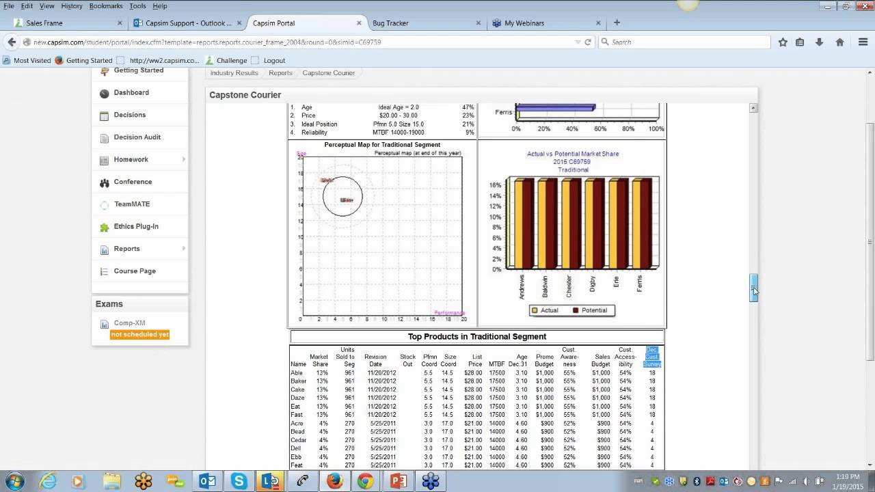
Task: Open the Bookmarks menu
Action: click(106, 5)
